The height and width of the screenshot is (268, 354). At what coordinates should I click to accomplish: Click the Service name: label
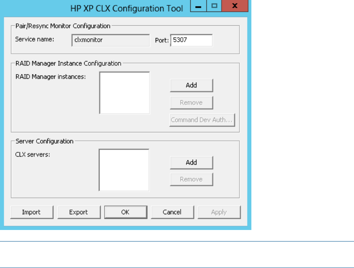(35, 39)
